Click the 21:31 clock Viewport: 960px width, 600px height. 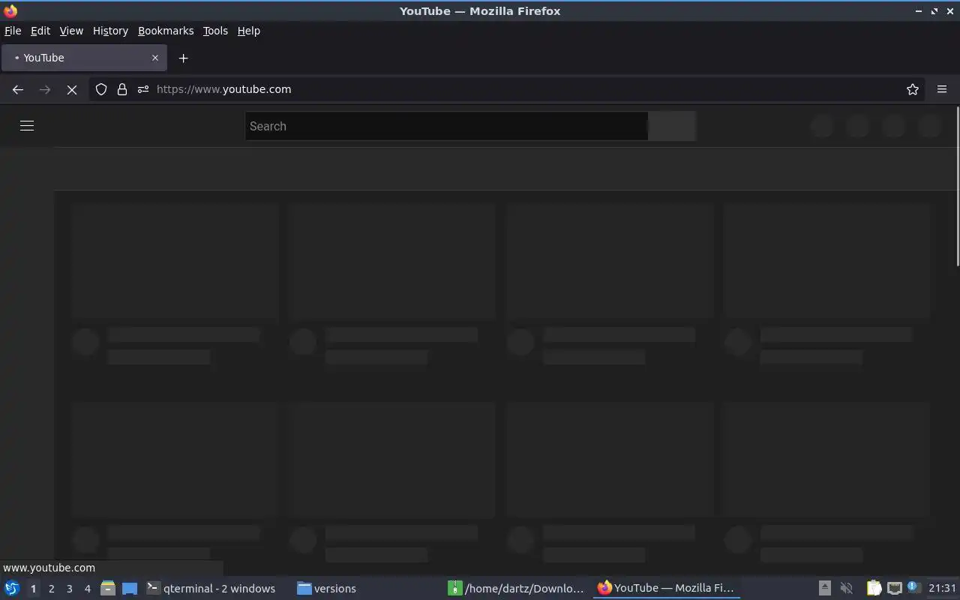coord(943,589)
